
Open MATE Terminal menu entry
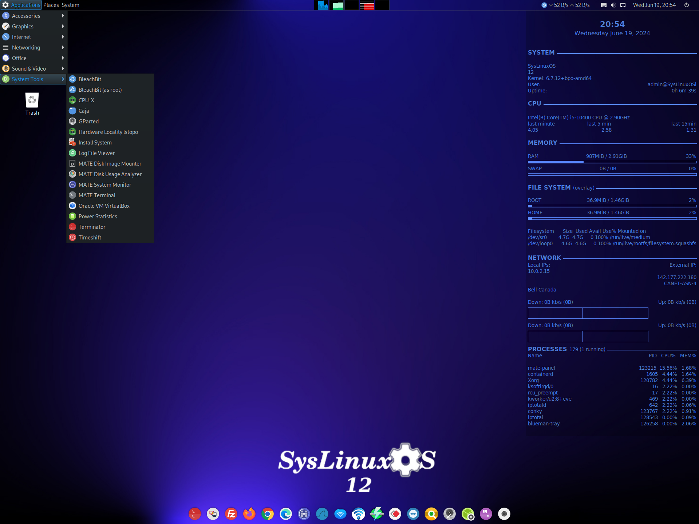click(x=110, y=195)
